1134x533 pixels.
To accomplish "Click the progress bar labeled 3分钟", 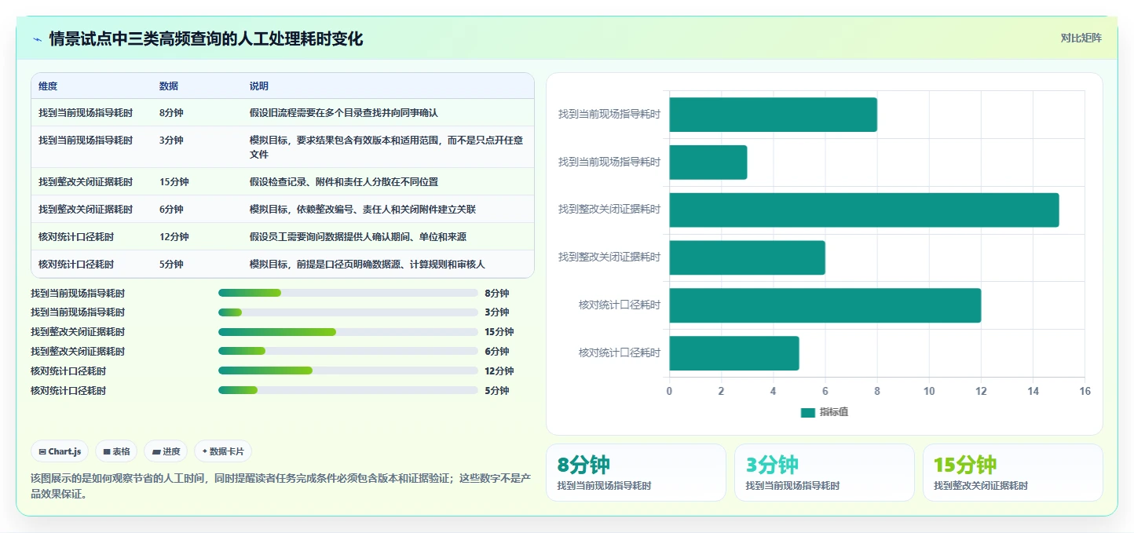I will pos(348,312).
